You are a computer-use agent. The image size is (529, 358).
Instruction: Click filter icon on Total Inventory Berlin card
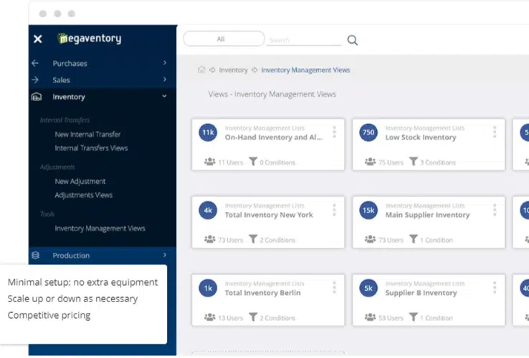(x=253, y=317)
